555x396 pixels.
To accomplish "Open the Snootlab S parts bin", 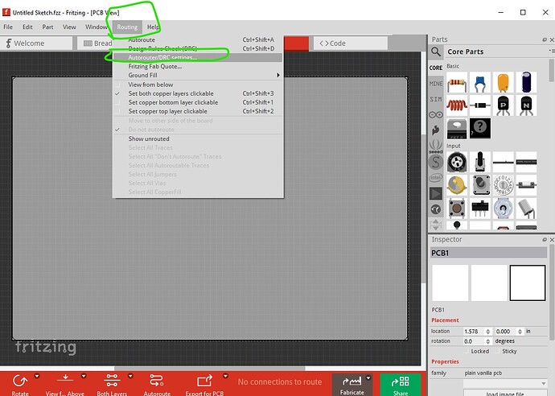I will tap(436, 163).
